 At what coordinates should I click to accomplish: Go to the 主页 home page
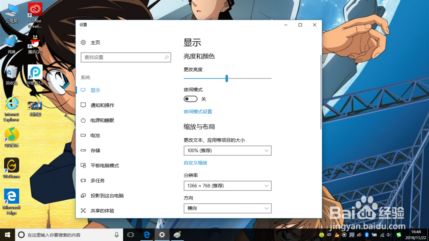coord(95,42)
